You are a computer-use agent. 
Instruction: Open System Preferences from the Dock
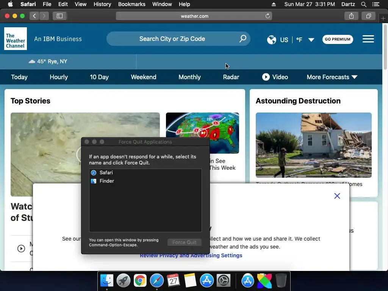pyautogui.click(x=224, y=281)
